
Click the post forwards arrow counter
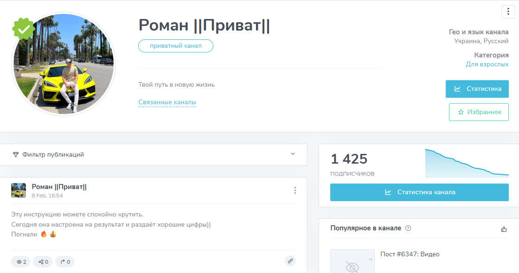click(65, 262)
